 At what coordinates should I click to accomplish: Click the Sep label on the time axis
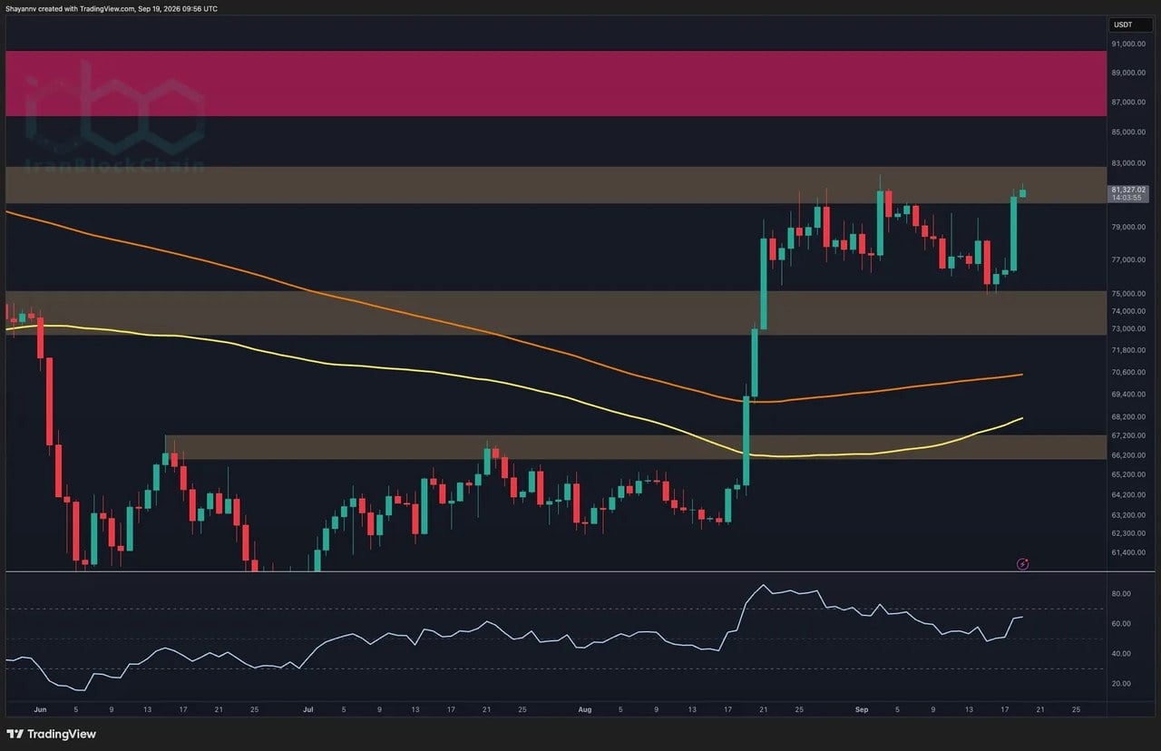862,709
